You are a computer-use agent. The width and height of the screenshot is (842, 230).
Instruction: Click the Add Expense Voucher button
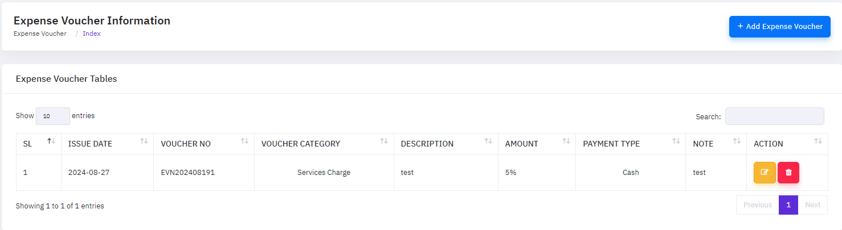point(779,27)
